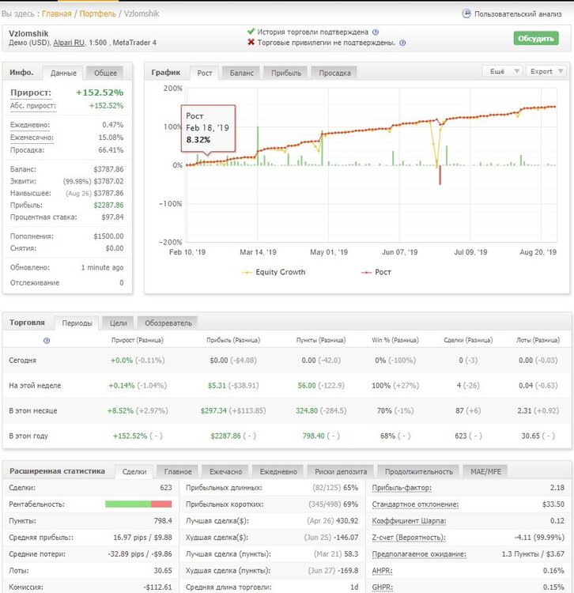Viewport: 574px width, 593px height.
Task: Click help icon next to trading privileges not verified
Action: point(402,43)
